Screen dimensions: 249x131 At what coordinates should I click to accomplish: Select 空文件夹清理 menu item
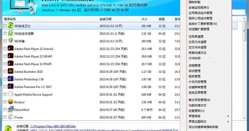(x=197, y=47)
